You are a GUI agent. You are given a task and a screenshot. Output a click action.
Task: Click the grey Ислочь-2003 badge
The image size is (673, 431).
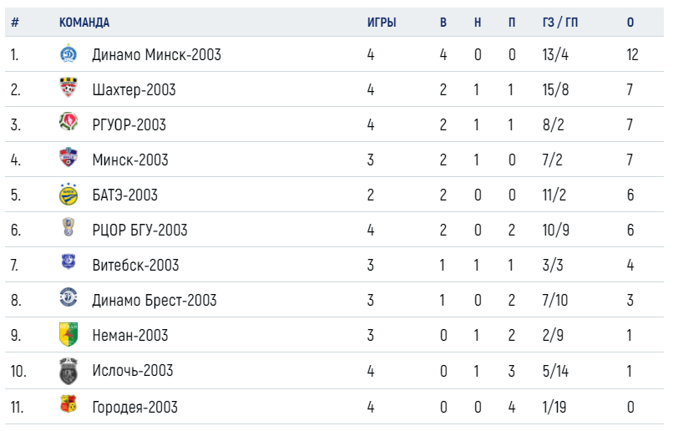click(68, 371)
